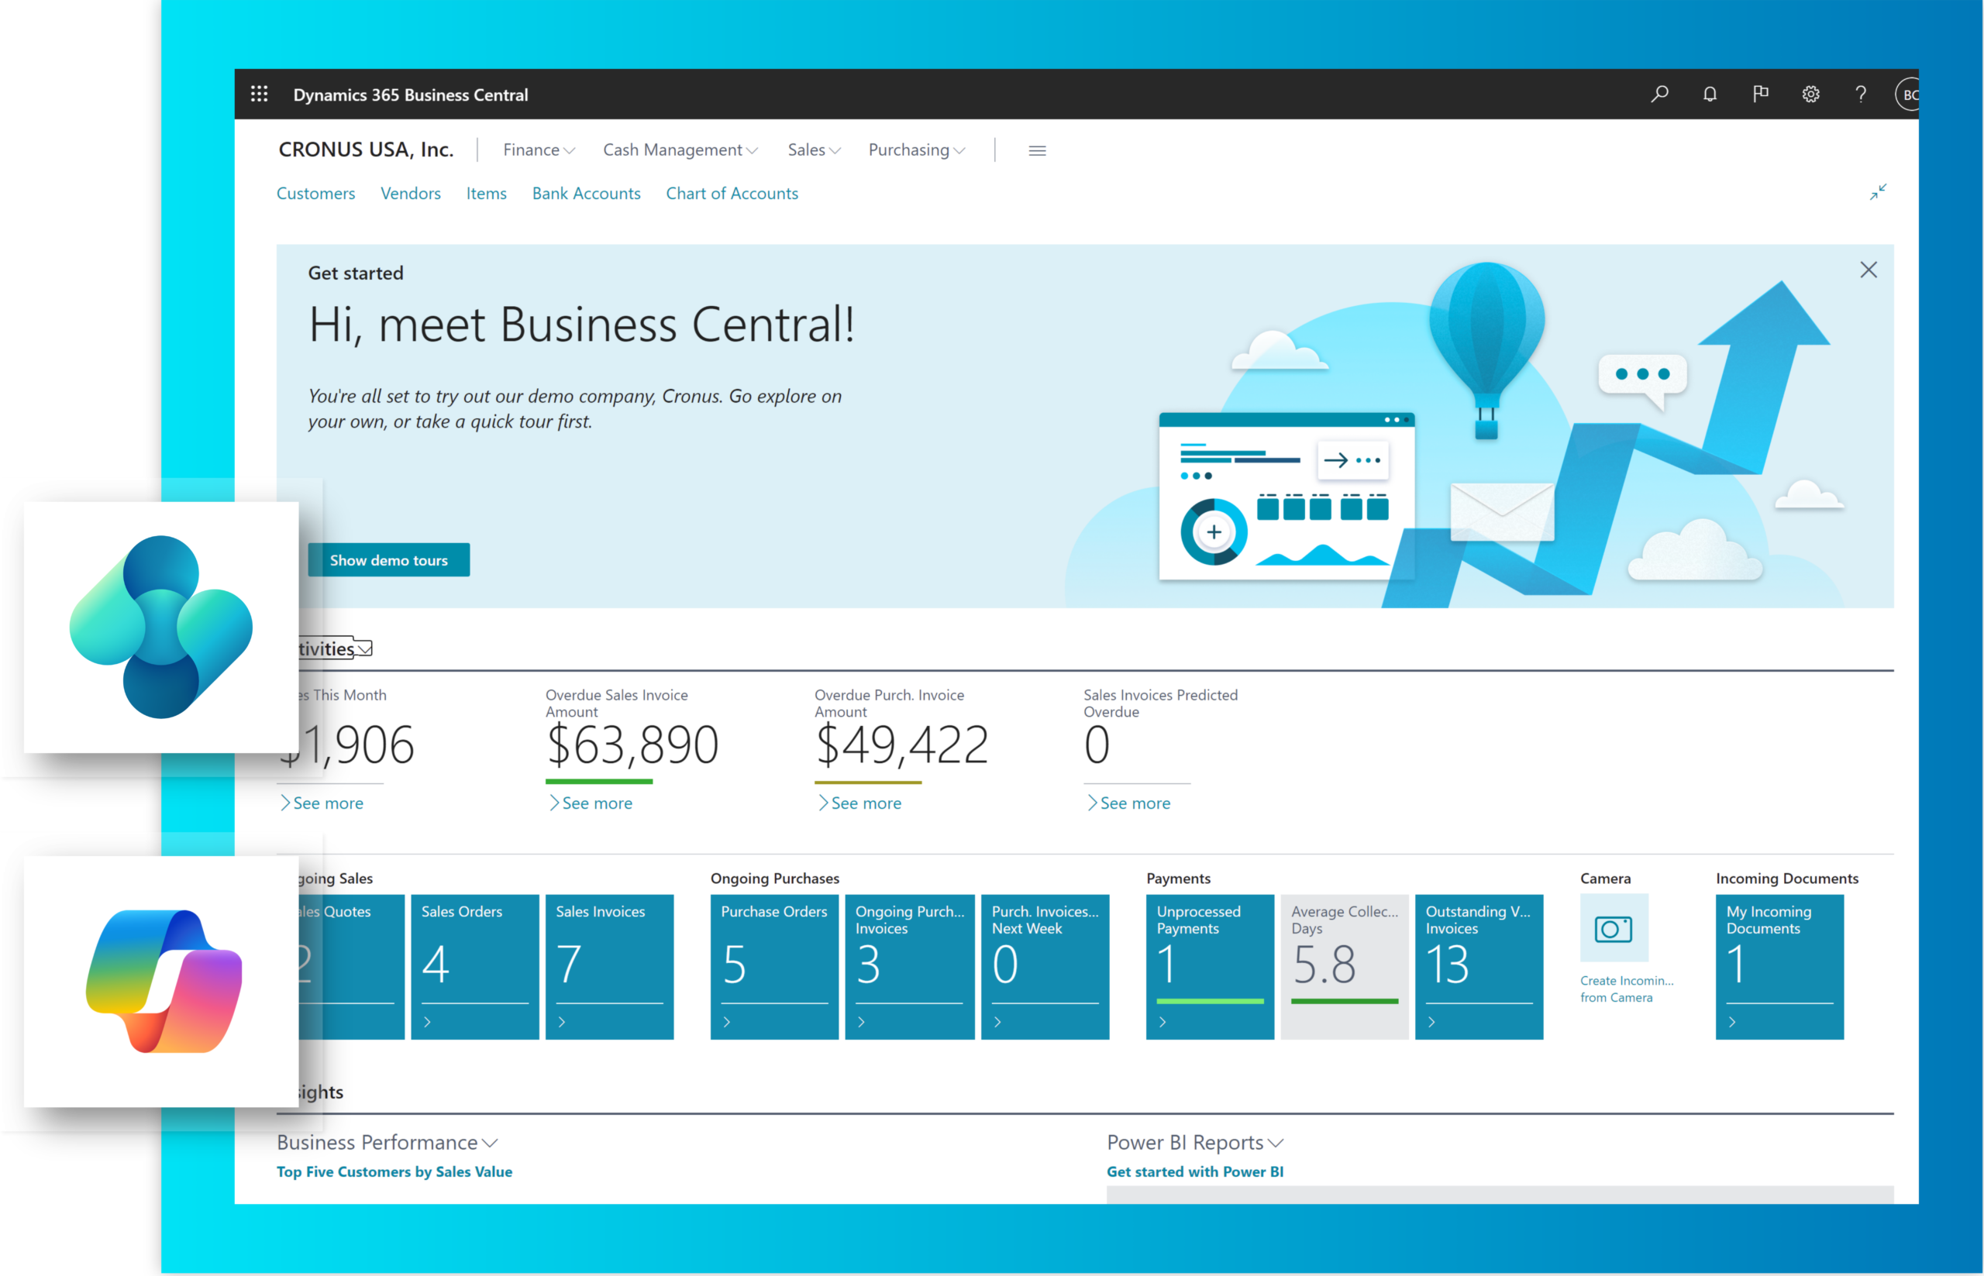Open the My Incoming Documents tile
Image resolution: width=1984 pixels, height=1276 pixels.
coord(1779,966)
